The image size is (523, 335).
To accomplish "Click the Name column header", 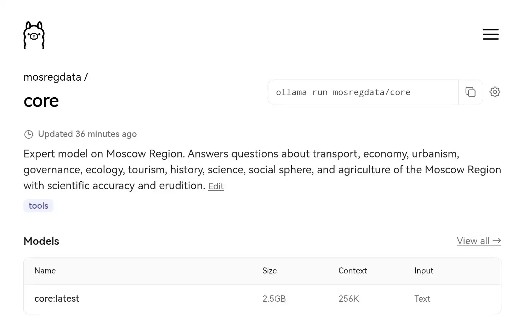I will tap(45, 271).
